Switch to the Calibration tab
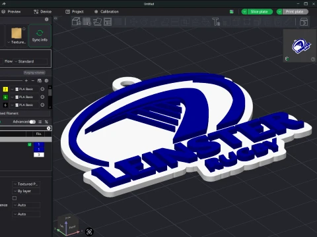317x237 pixels. pyautogui.click(x=106, y=12)
